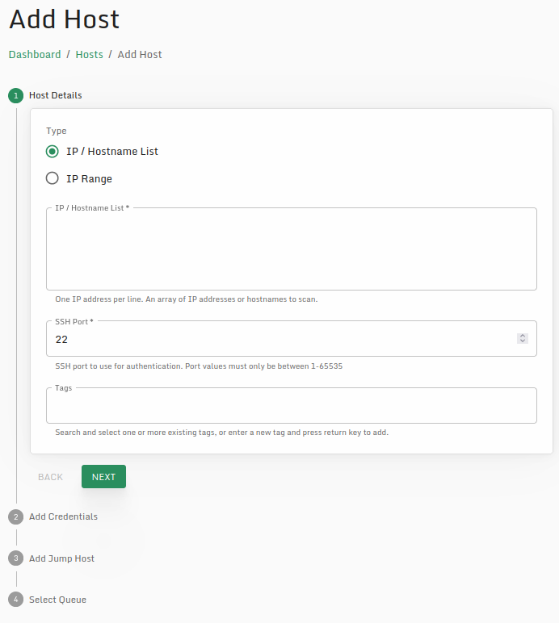
Task: Select the Select Queue step label
Action: pos(57,600)
